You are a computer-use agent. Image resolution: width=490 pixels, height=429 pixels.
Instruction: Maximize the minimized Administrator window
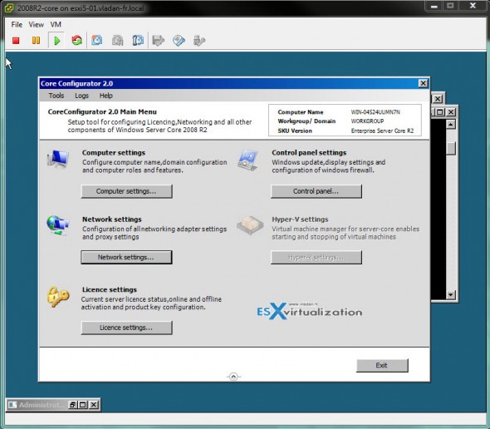83,405
